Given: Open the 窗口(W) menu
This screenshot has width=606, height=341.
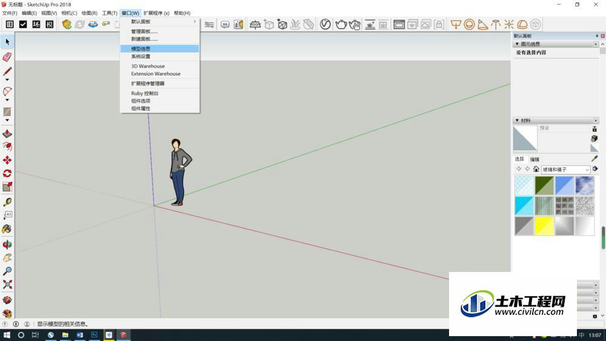Looking at the screenshot, I should click(x=130, y=13).
